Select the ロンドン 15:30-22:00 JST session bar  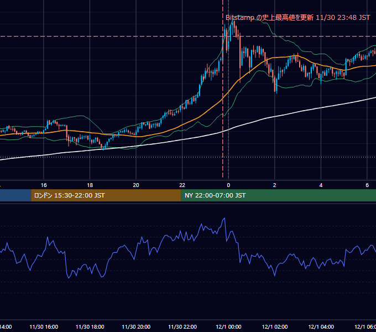pos(106,195)
